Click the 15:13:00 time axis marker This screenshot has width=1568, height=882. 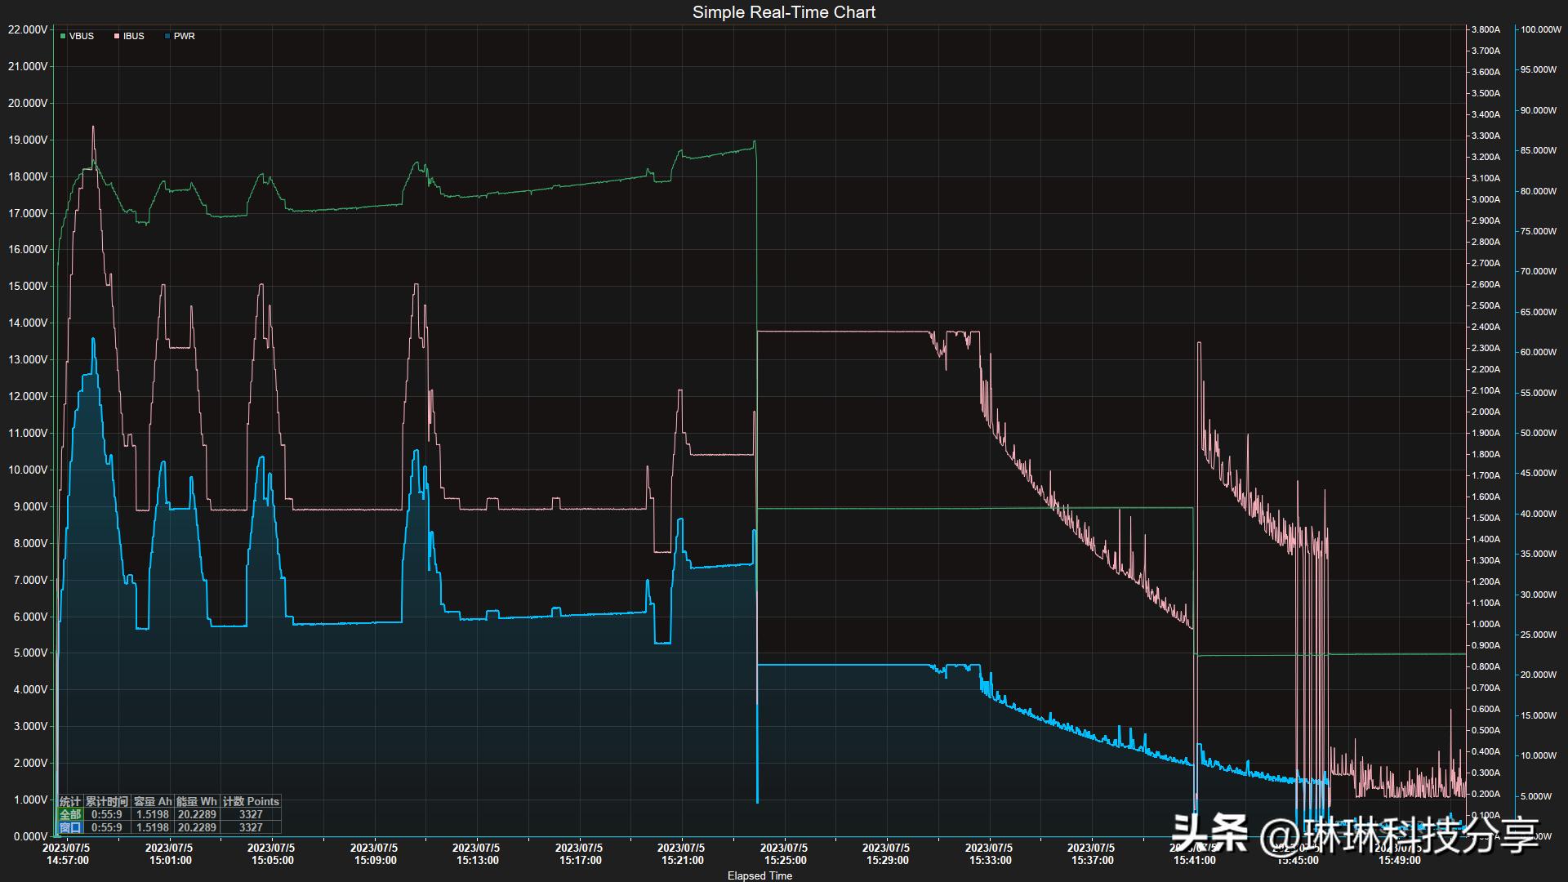point(477,854)
